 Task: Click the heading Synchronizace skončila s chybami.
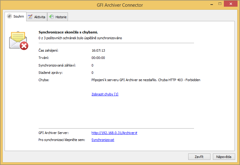68,32
